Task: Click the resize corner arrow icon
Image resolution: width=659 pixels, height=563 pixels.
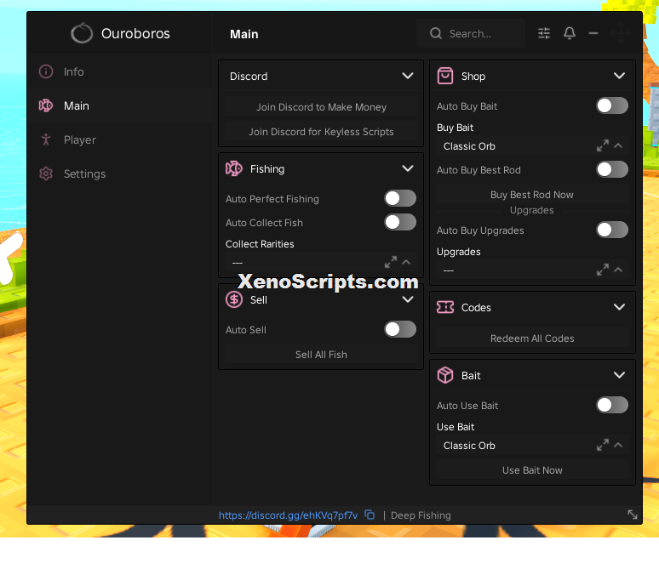Action: click(632, 515)
